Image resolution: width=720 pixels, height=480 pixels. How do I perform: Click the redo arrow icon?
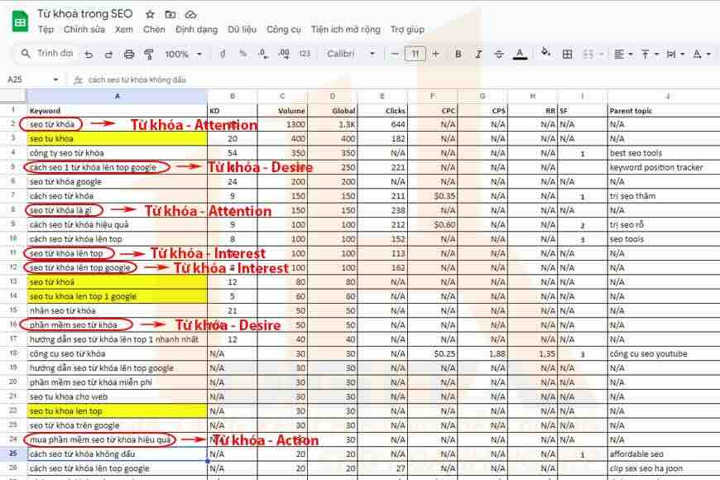108,54
